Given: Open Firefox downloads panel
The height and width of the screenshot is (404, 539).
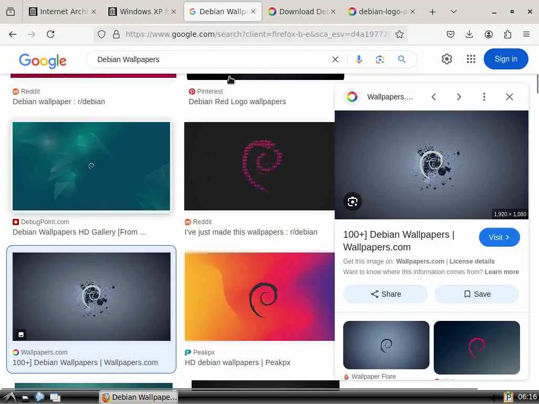Looking at the screenshot, I should point(469,34).
